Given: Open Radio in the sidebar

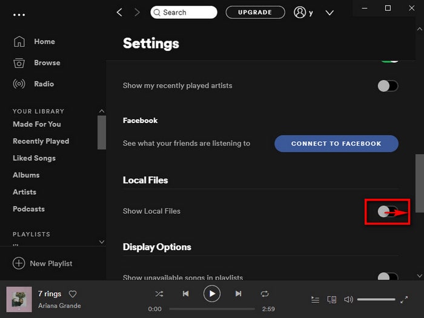Looking at the screenshot, I should [x=44, y=84].
